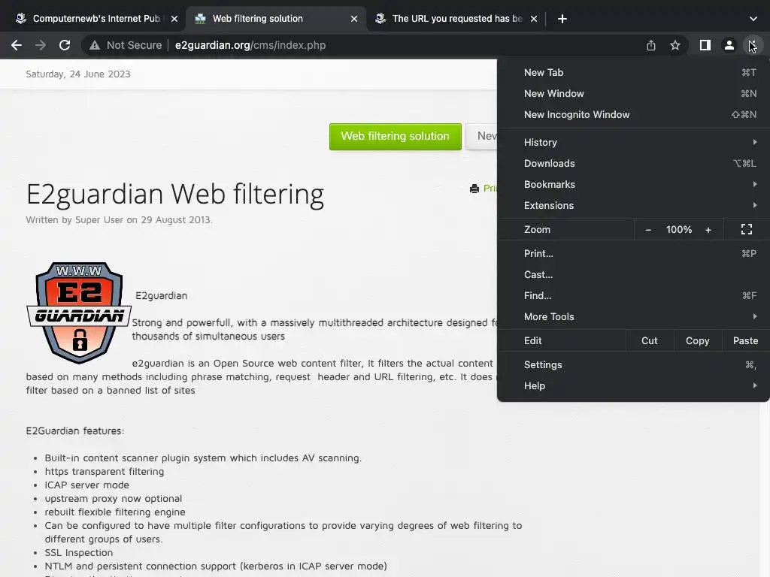Open Downloads from the menu
The image size is (770, 577).
[x=633, y=163]
